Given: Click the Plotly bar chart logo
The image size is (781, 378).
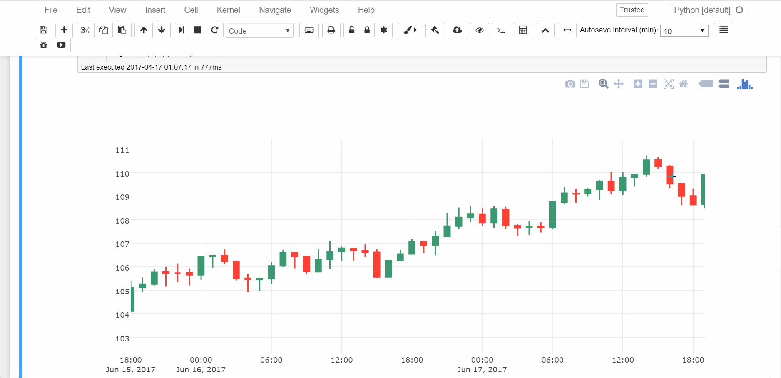Looking at the screenshot, I should [x=744, y=84].
